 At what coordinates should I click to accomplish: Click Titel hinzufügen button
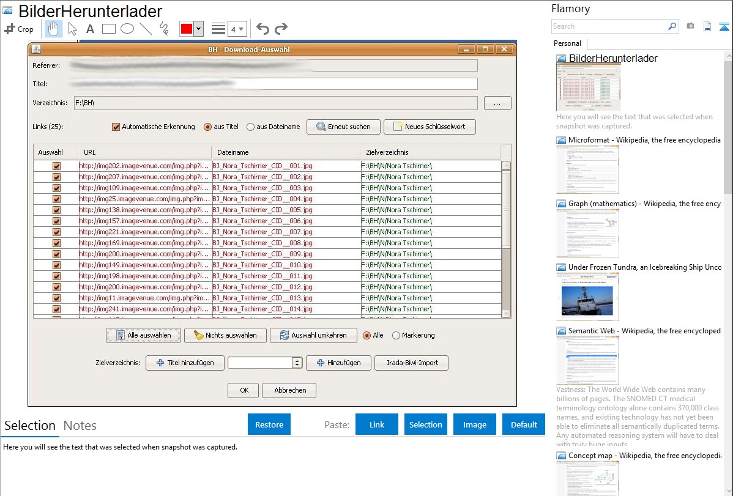pyautogui.click(x=185, y=363)
